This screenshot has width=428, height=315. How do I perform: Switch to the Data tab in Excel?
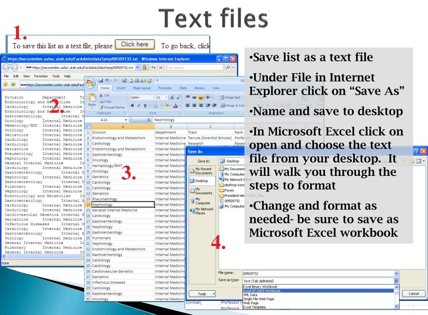coord(183,88)
